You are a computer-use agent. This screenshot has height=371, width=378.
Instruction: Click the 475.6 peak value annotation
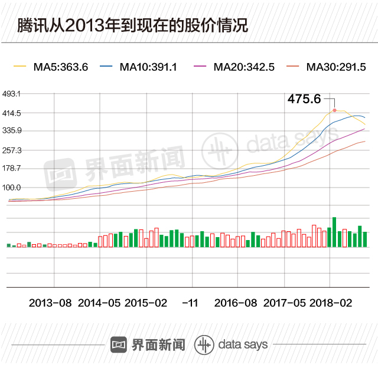tap(304, 99)
